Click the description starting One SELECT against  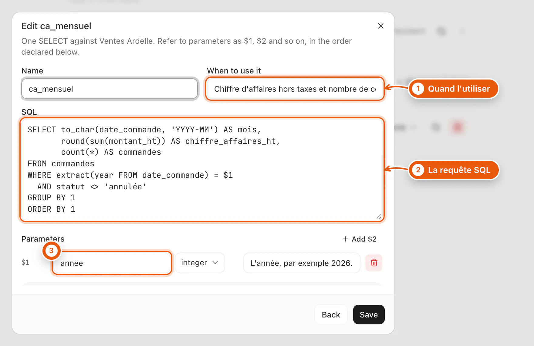pos(186,46)
